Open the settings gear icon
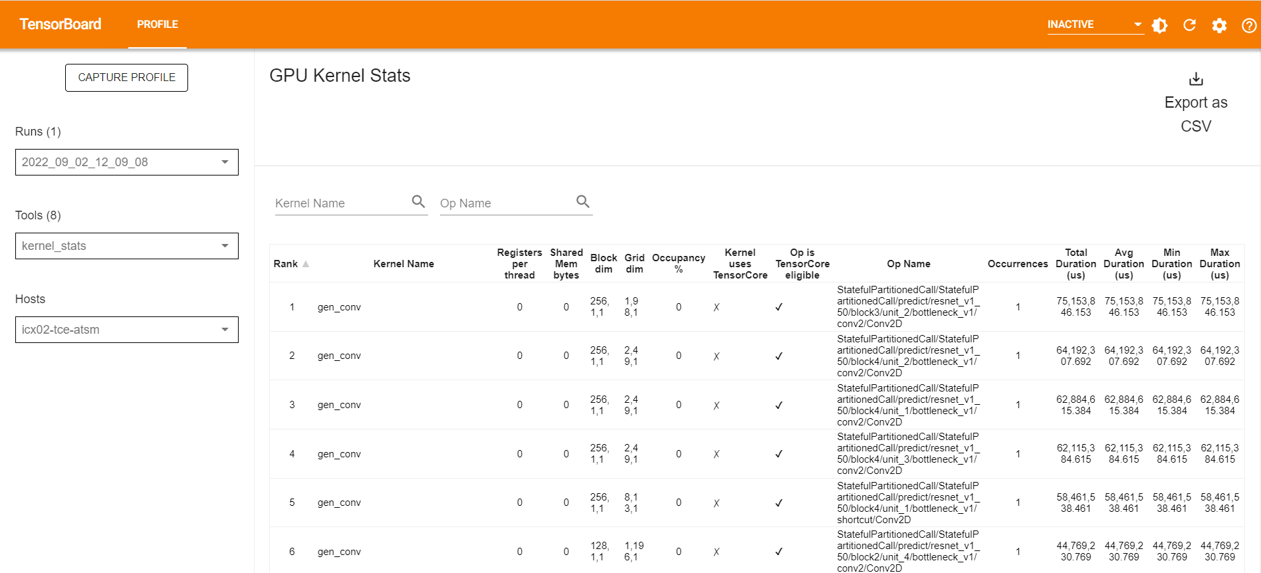Image resolution: width=1261 pixels, height=573 pixels. click(x=1219, y=25)
